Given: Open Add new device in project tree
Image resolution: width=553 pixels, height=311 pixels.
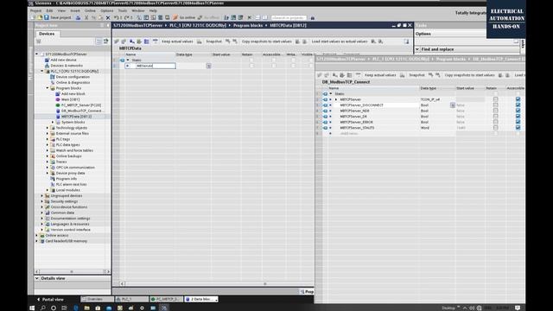Looking at the screenshot, I should coord(63,60).
